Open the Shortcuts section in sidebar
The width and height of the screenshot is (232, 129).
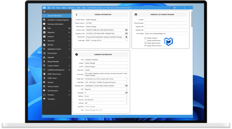(57, 41)
